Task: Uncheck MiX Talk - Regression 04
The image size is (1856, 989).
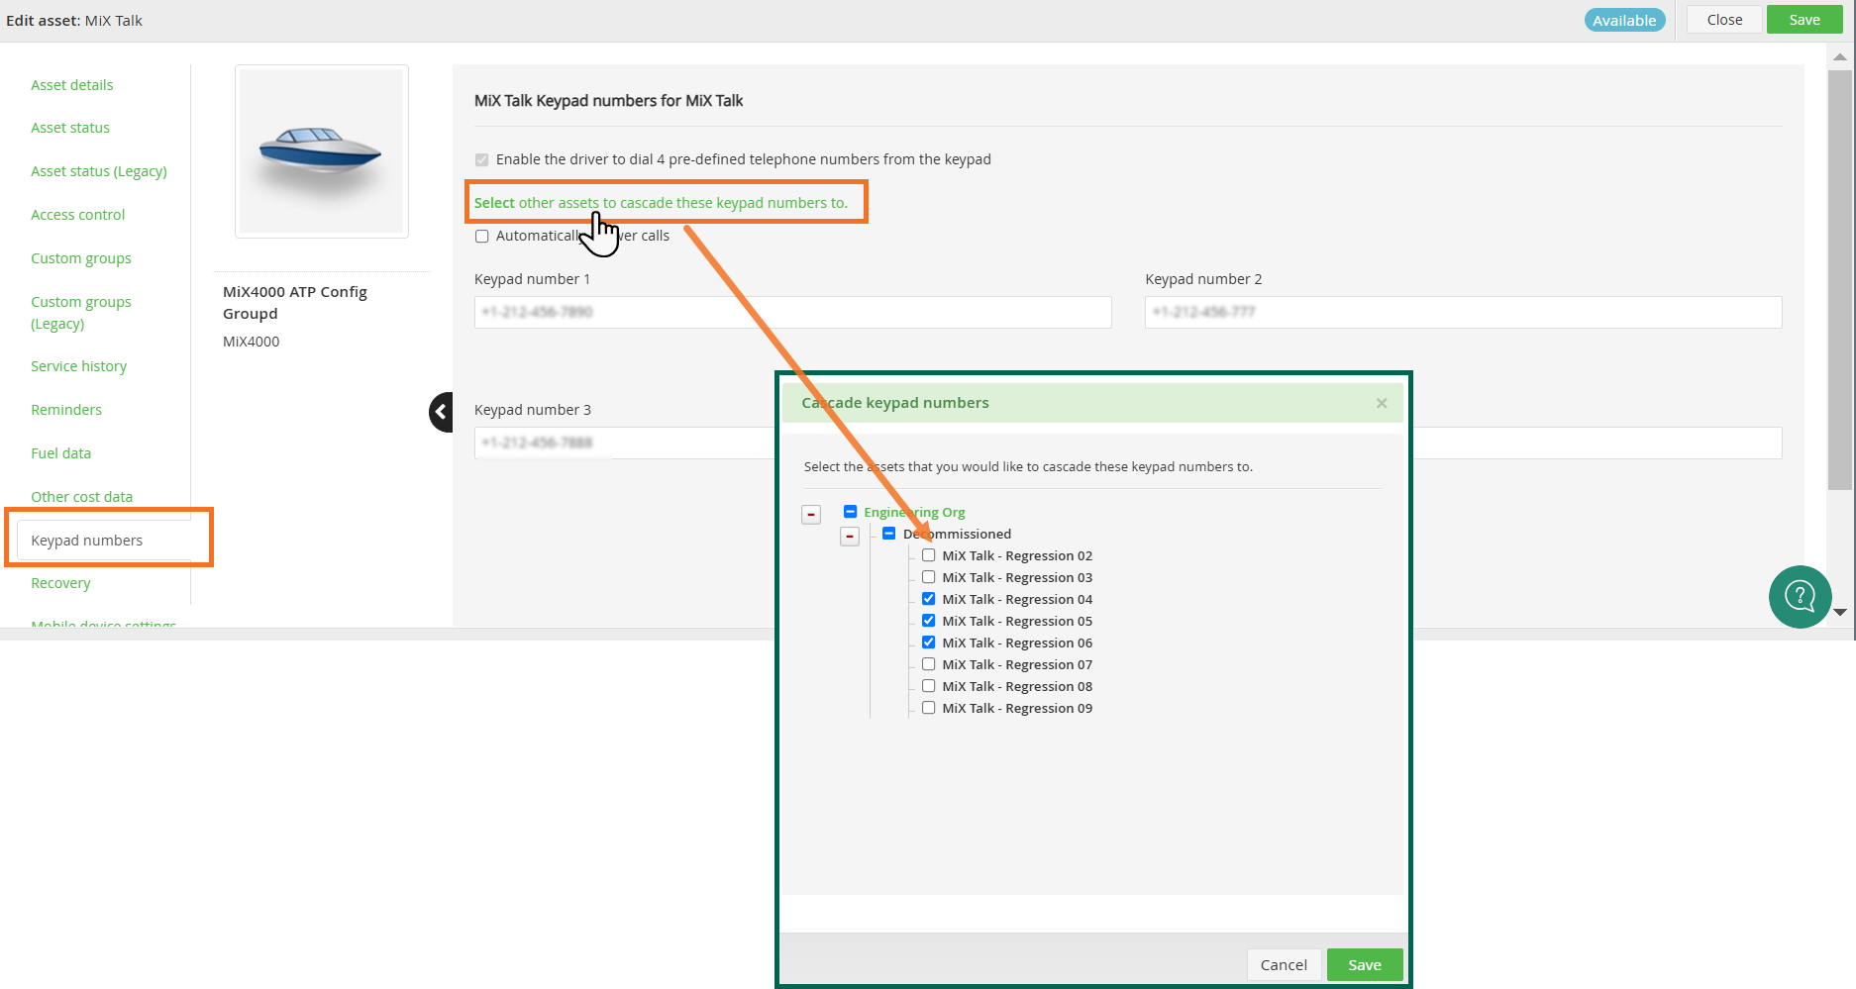Action: (x=929, y=599)
